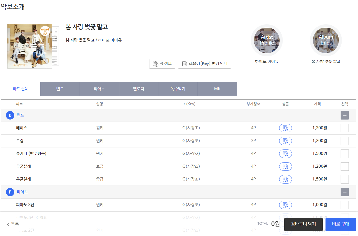Open the Artist Profile circle
The width and height of the screenshot is (358, 236).
(x=267, y=40)
